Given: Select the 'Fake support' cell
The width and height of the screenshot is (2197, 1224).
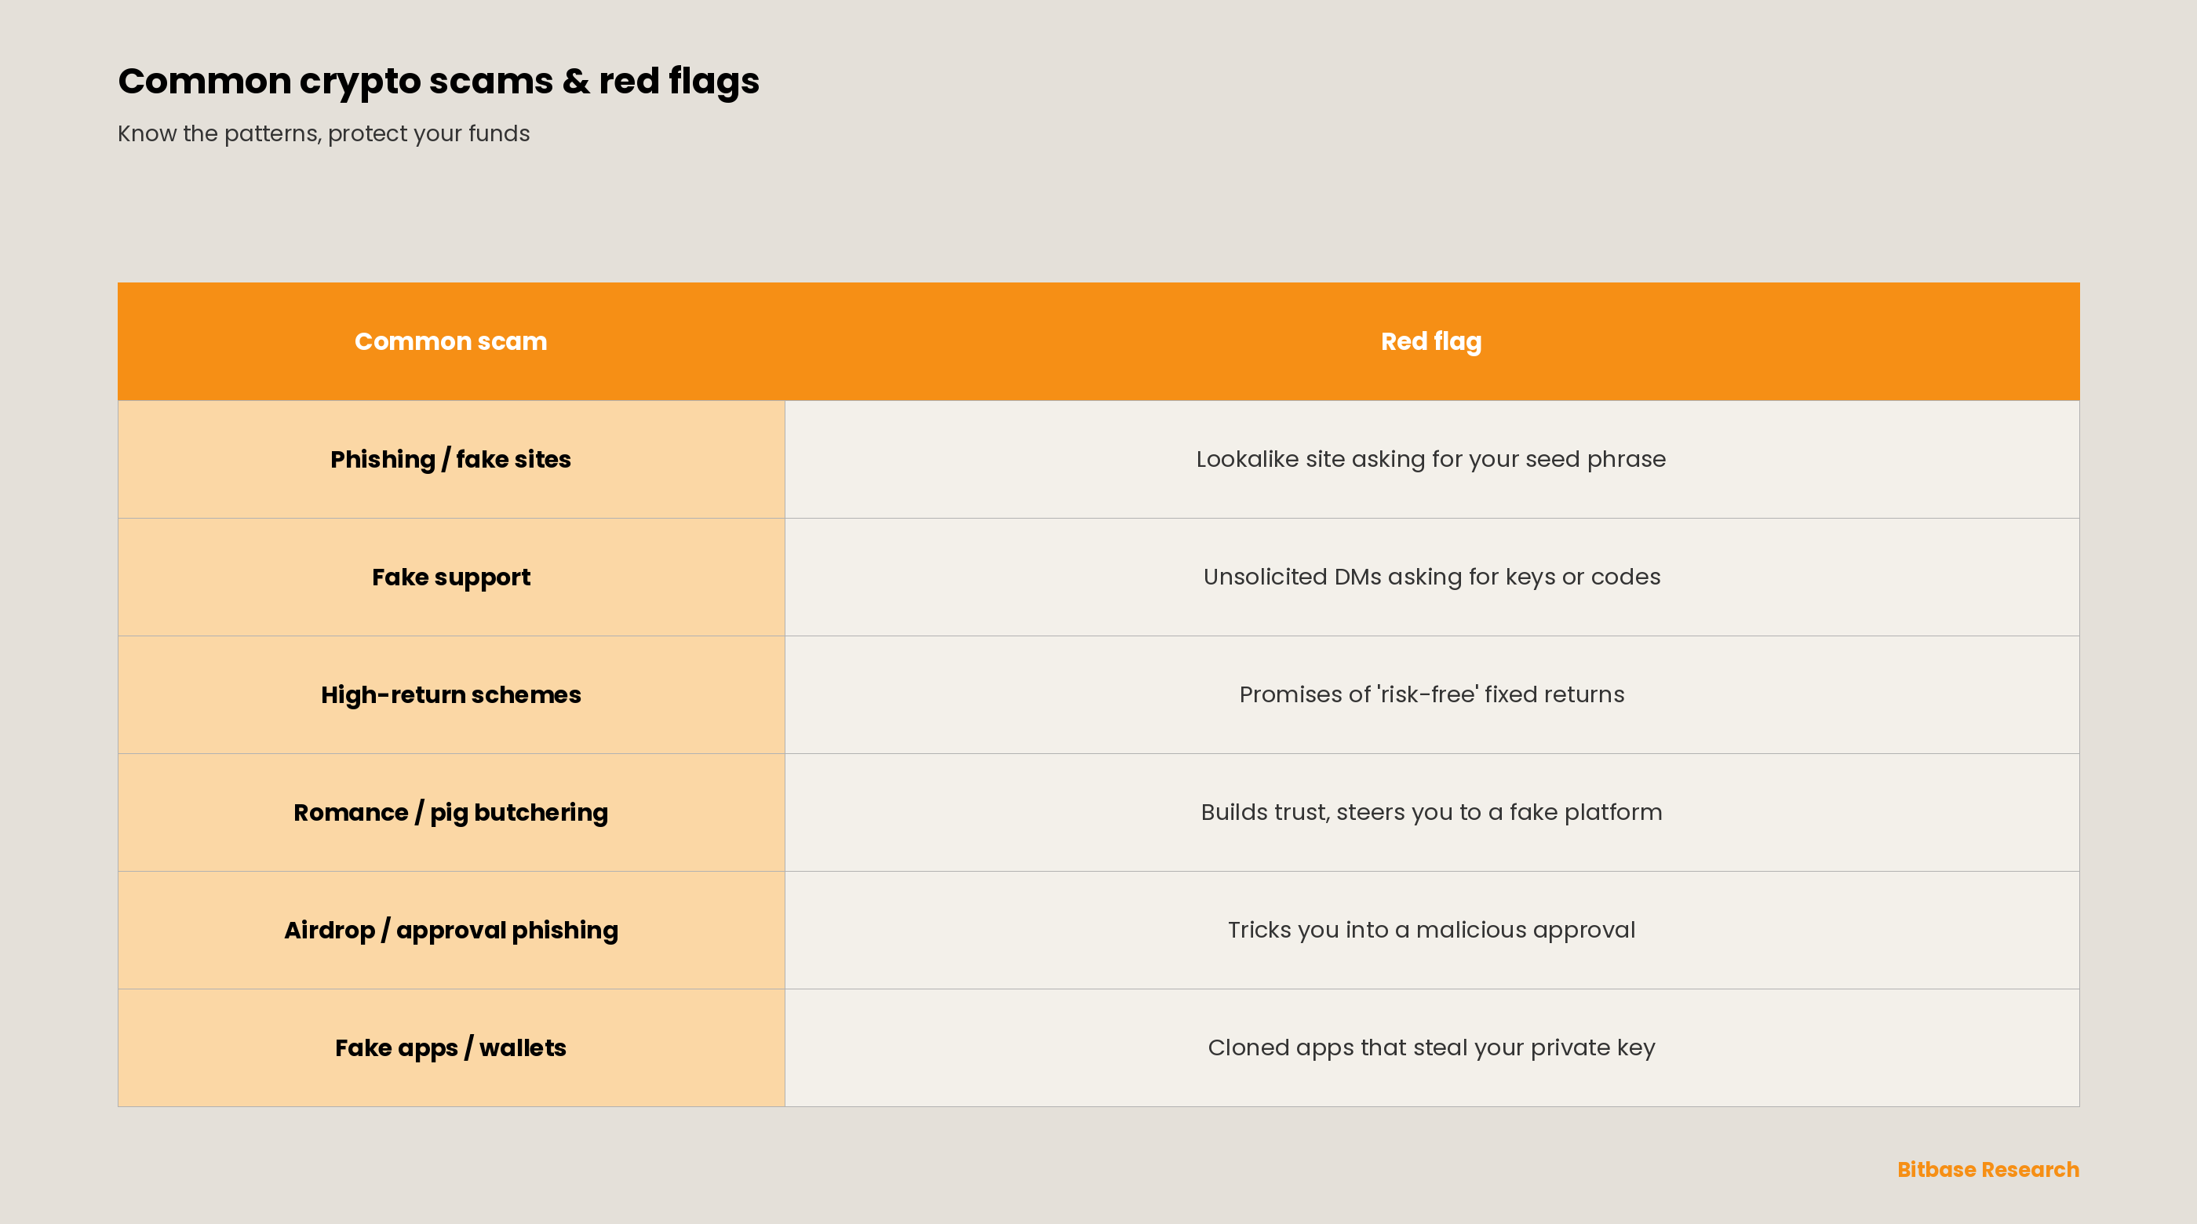Looking at the screenshot, I should click(x=451, y=577).
